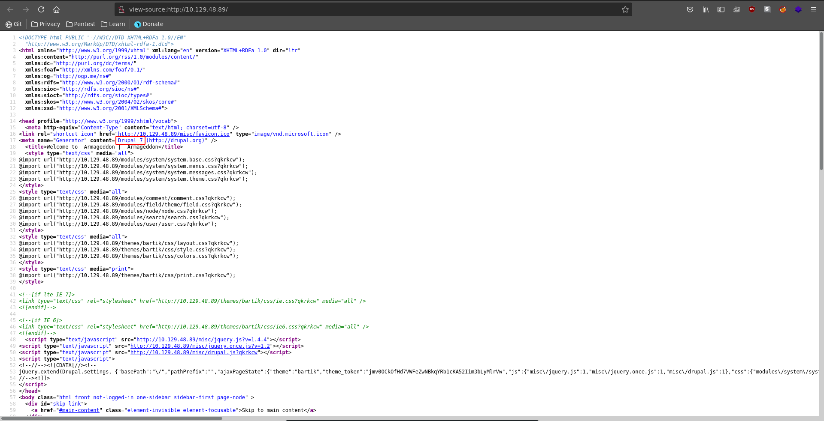Expand the Privacy bookmarks folder
Image resolution: width=824 pixels, height=421 pixels.
(45, 24)
